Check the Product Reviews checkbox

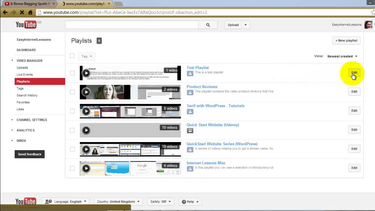click(x=72, y=92)
